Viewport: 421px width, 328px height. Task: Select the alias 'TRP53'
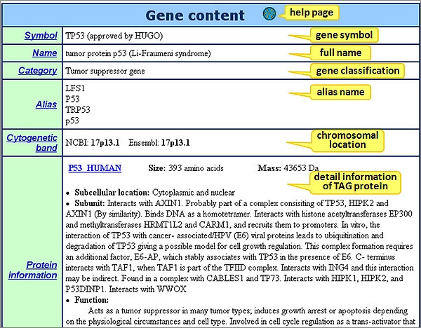(78, 110)
